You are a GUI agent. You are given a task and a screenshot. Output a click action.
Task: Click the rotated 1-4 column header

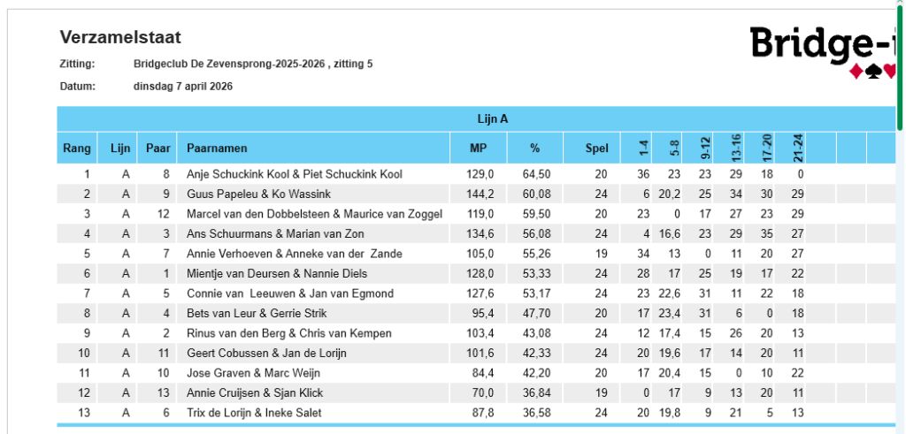pos(644,148)
